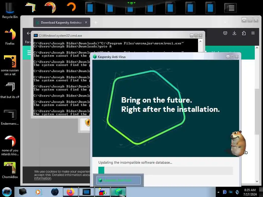Switch to the cmd window taskbar button
Image resolution: width=263 pixels, height=197 pixels.
(86, 192)
